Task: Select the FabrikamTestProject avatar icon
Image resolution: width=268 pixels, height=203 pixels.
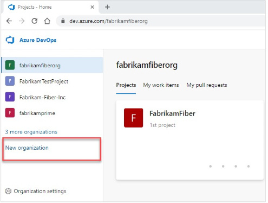Action: pos(10,81)
